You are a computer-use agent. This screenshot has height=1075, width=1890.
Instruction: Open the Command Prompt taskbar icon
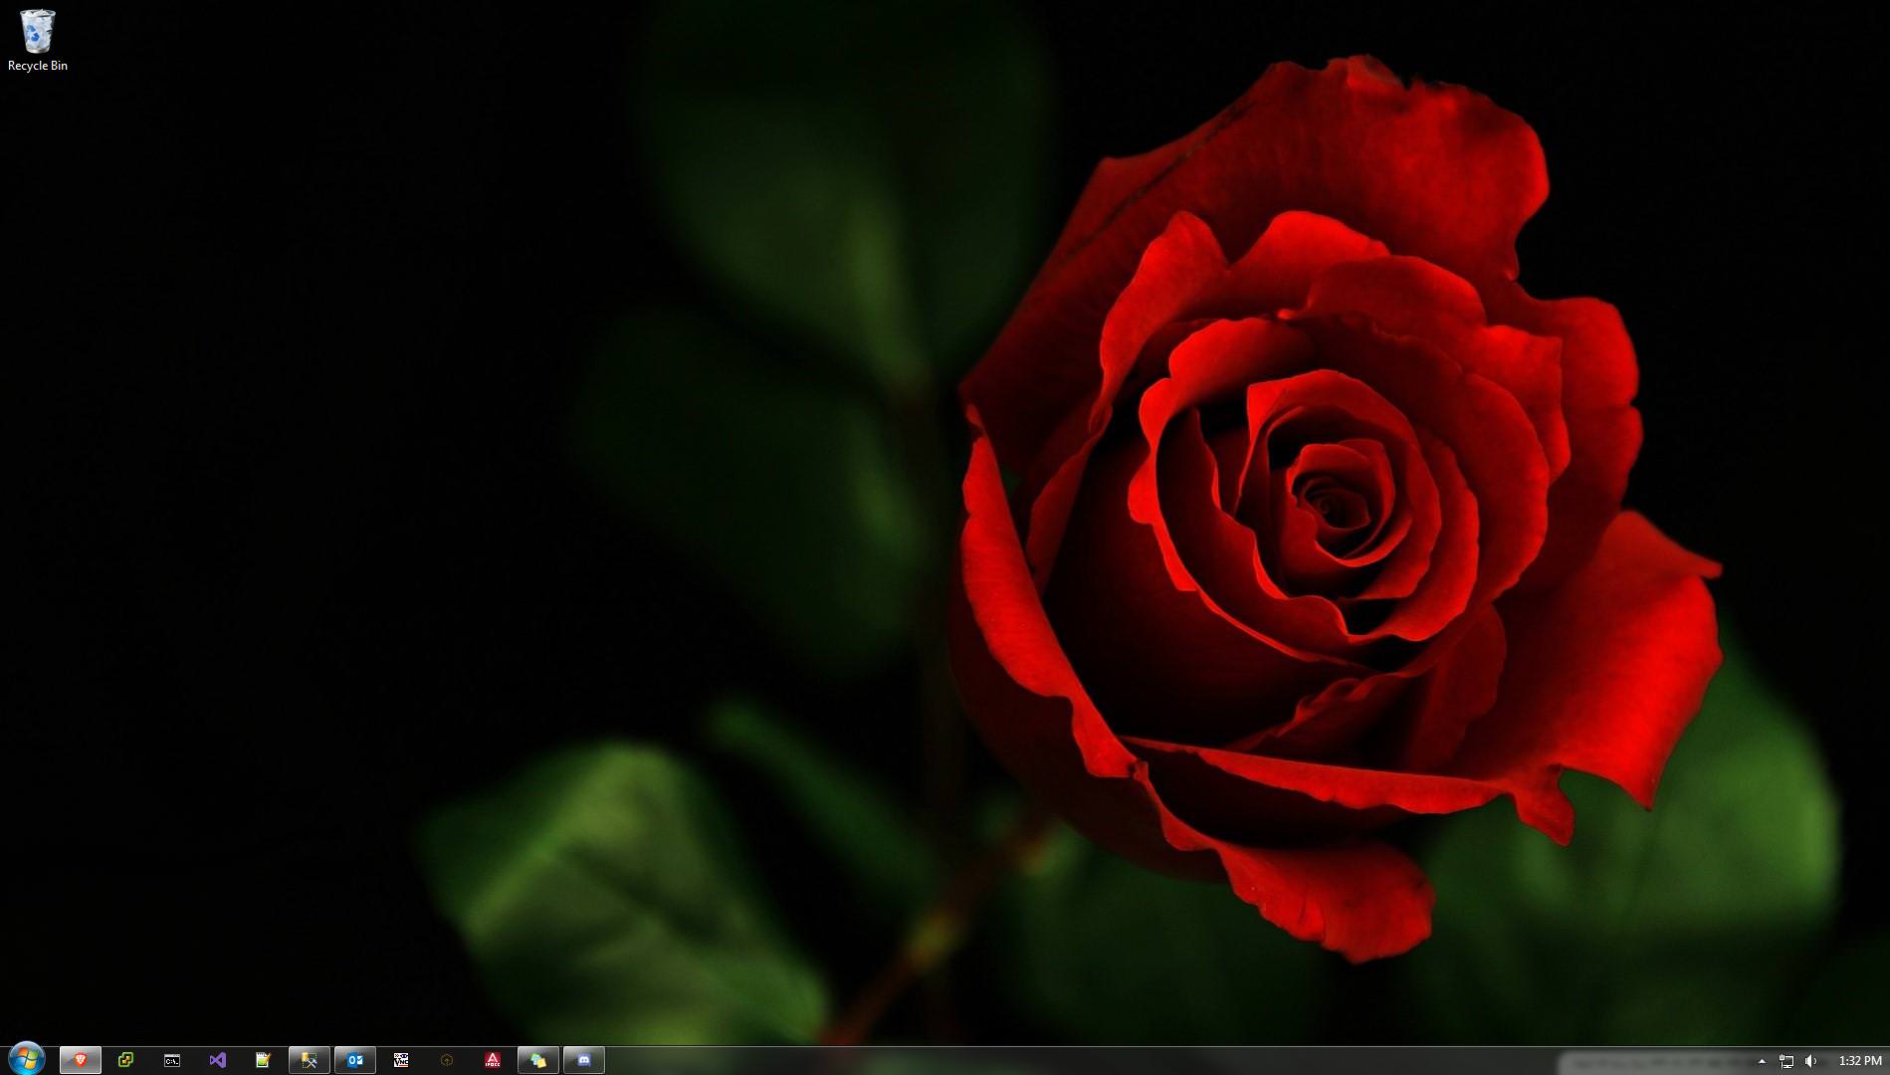click(172, 1060)
